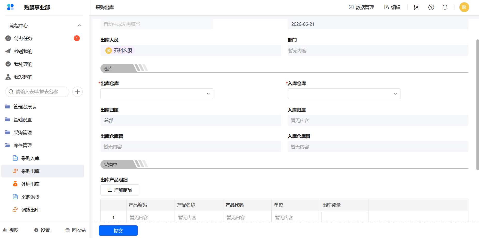Open the 入库仓库 dropdown
479x238 pixels.
(344, 94)
